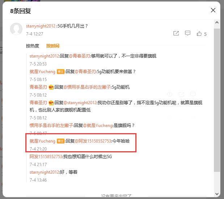The height and width of the screenshot is (199, 224).
Task: Select timestamp 7-4 12:27
Action: pos(35,34)
